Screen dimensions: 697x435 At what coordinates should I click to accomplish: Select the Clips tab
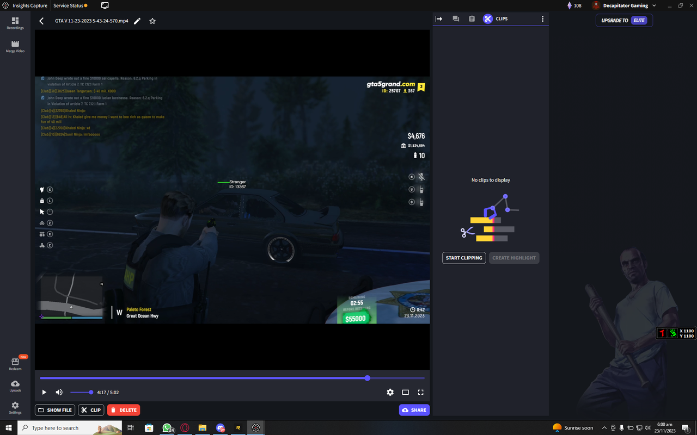(x=495, y=18)
